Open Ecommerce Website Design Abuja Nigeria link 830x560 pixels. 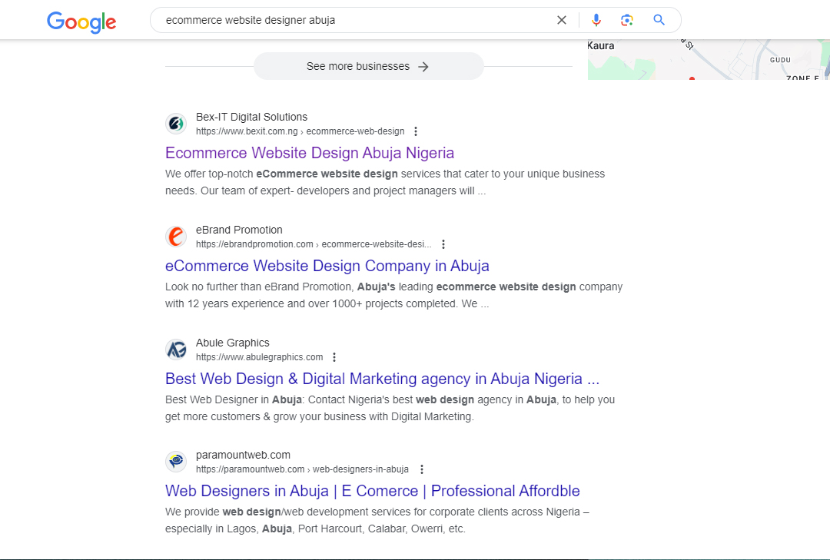click(x=310, y=153)
